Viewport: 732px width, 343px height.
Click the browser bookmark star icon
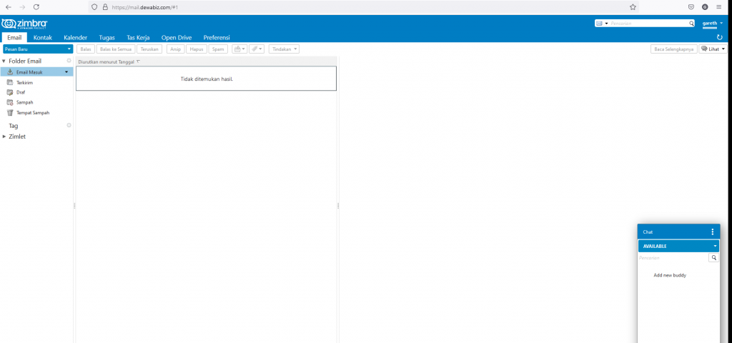[633, 6]
